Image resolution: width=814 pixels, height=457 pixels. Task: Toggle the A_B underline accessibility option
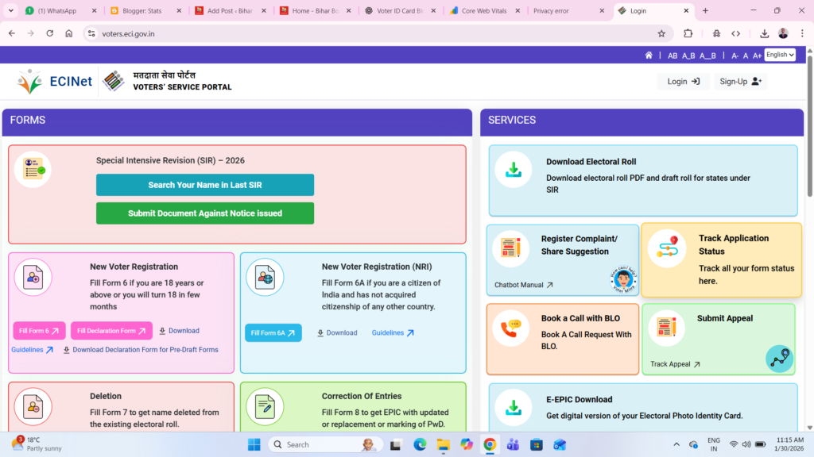(x=687, y=55)
